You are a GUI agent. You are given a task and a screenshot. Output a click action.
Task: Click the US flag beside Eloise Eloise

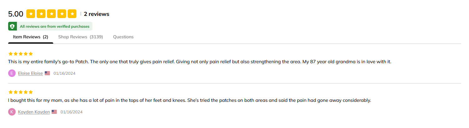(47, 73)
